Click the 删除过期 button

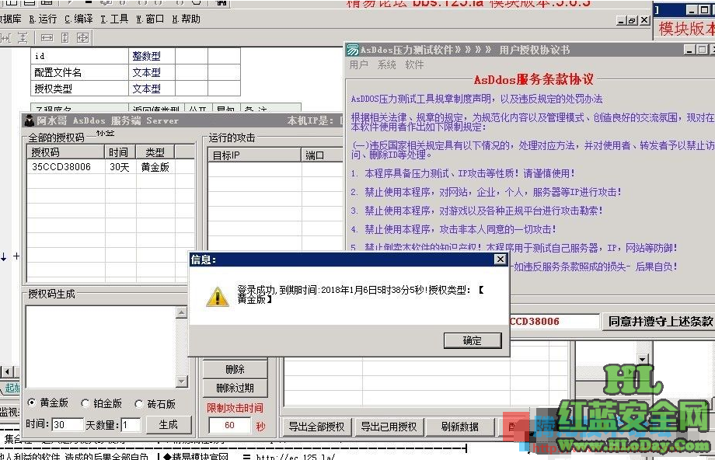(235, 389)
